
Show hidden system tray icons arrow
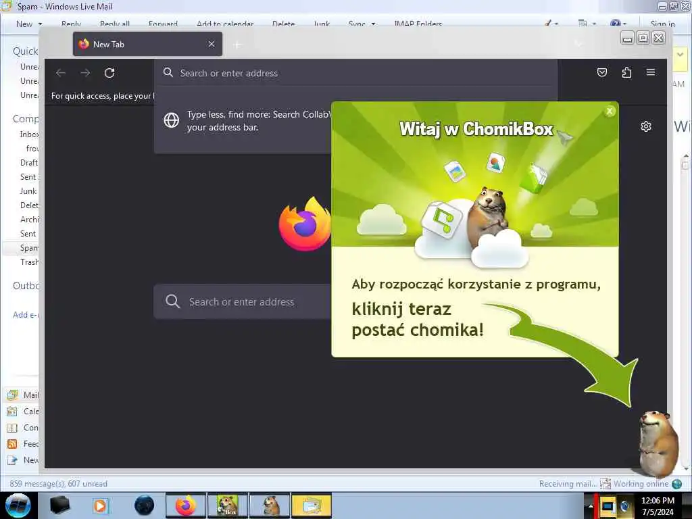pos(591,506)
